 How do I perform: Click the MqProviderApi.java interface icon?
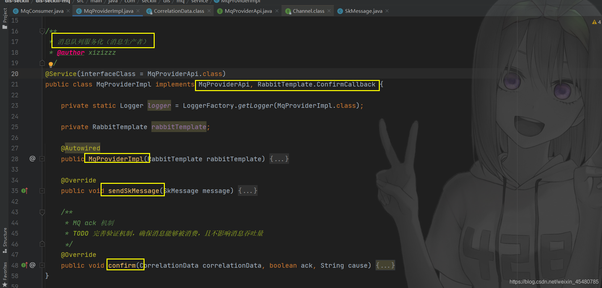[220, 11]
